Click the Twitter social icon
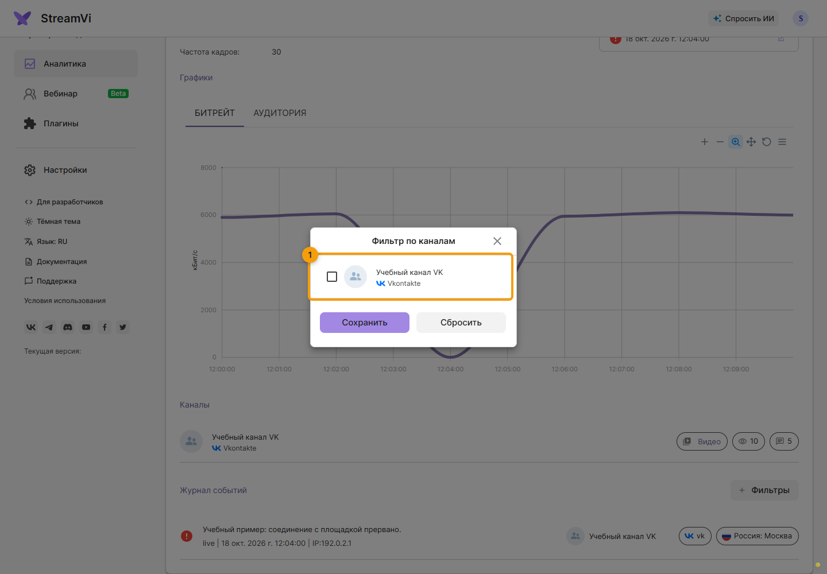 (123, 327)
